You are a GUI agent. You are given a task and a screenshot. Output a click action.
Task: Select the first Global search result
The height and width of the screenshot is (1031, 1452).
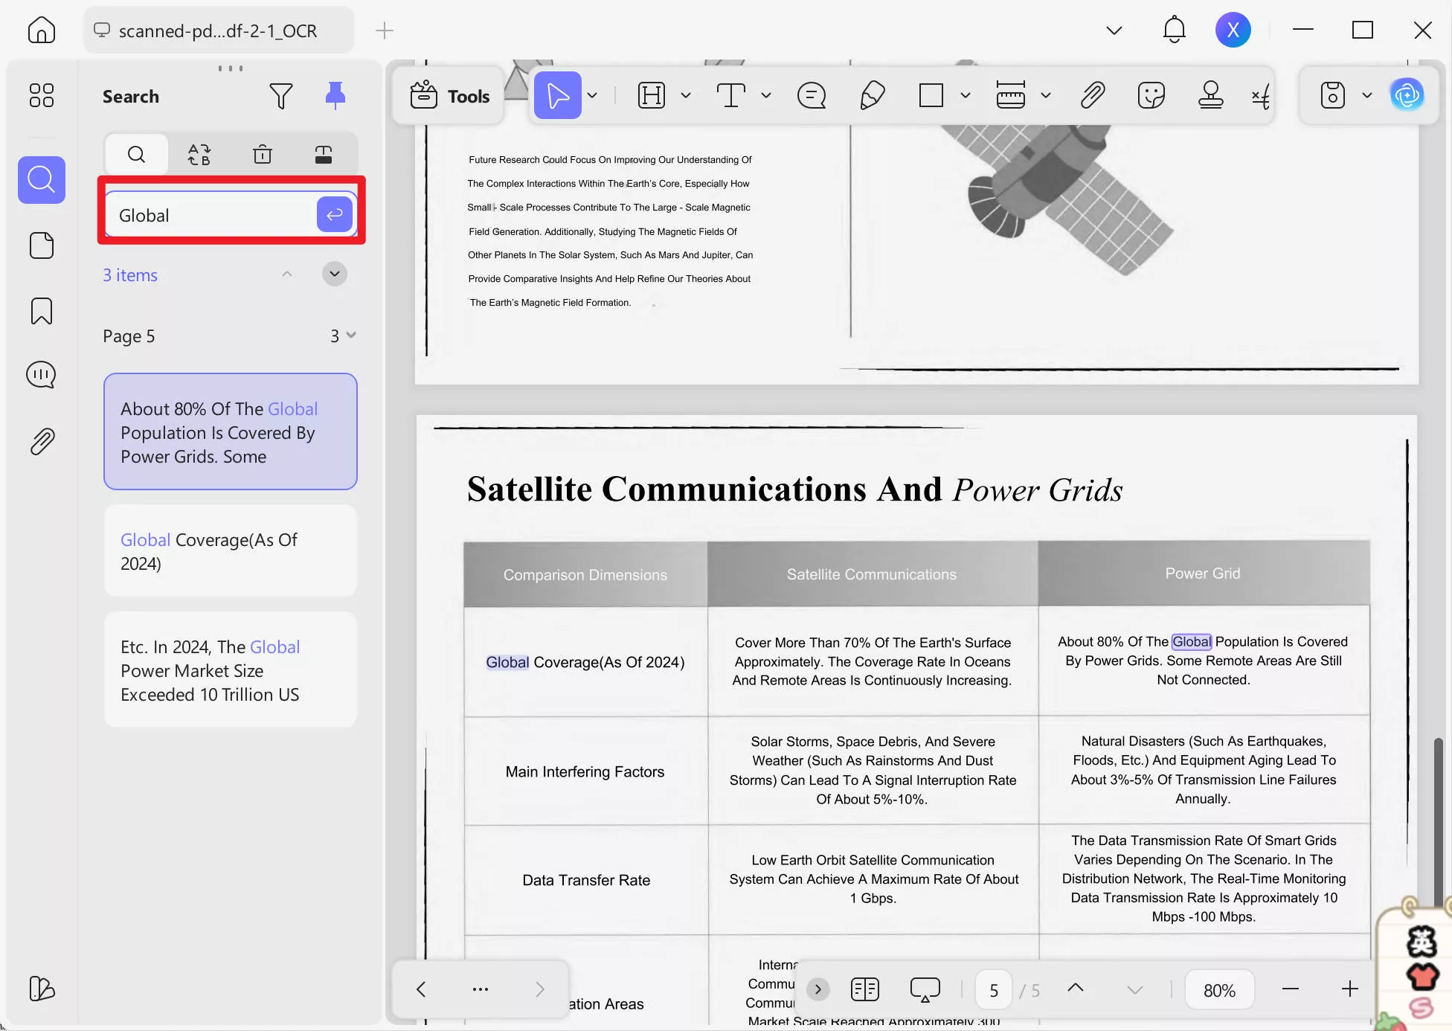coord(230,431)
